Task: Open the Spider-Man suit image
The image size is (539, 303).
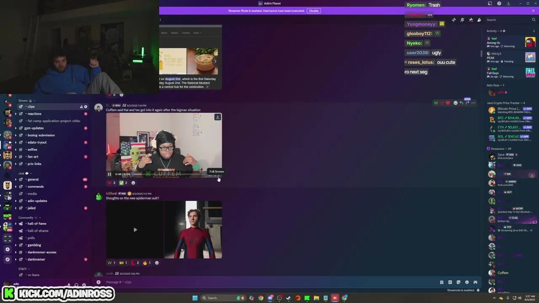Action: tap(193, 230)
